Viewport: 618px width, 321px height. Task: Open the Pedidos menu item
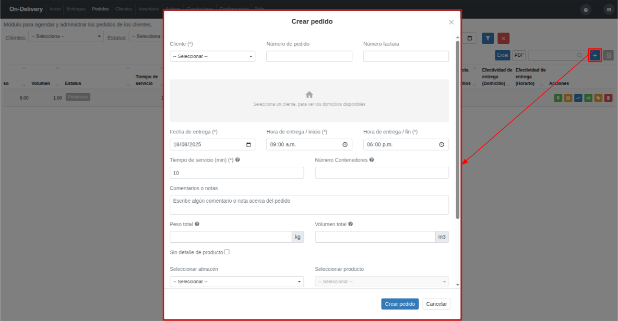101,9
